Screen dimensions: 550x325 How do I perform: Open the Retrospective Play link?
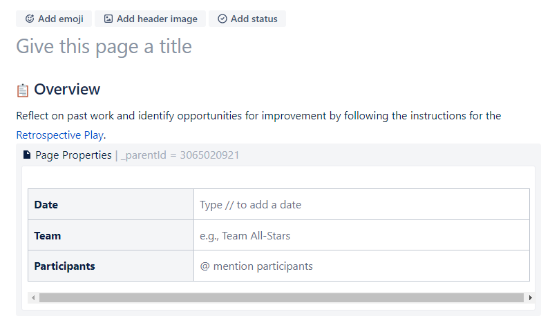point(59,135)
